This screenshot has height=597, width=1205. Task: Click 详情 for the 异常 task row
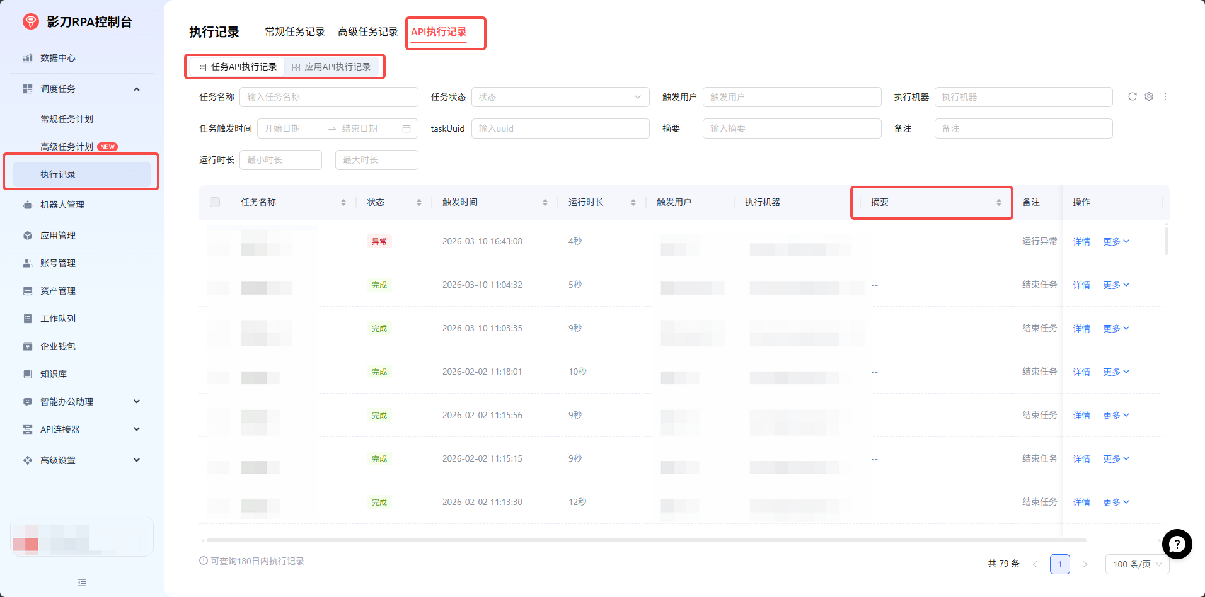click(x=1081, y=242)
